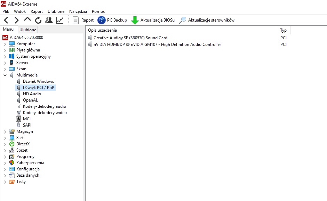Switch to the Ulubione side panel tab
The width and height of the screenshot is (327, 201).
click(28, 30)
